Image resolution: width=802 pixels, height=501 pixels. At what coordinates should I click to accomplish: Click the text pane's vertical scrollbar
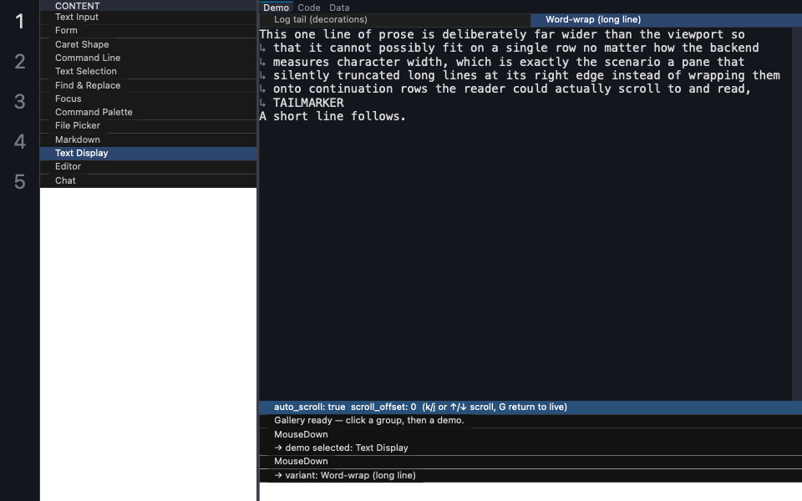coord(797,214)
